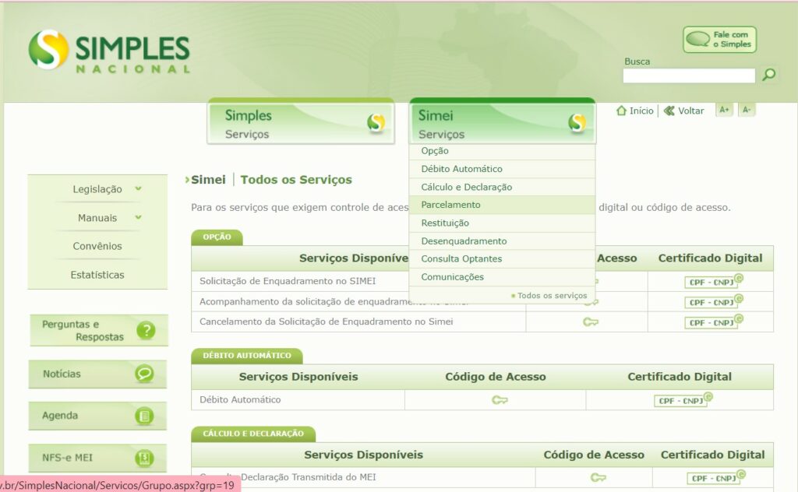Open the Simei Serviços menu card

(503, 121)
